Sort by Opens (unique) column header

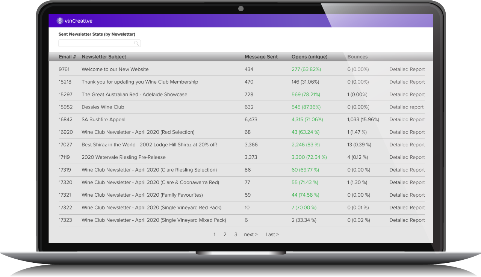click(309, 57)
